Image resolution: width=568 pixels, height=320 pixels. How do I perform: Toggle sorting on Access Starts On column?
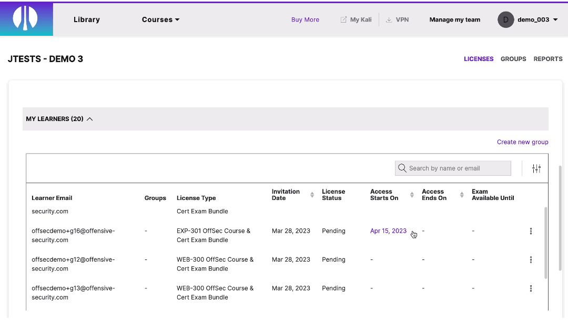coord(411,195)
